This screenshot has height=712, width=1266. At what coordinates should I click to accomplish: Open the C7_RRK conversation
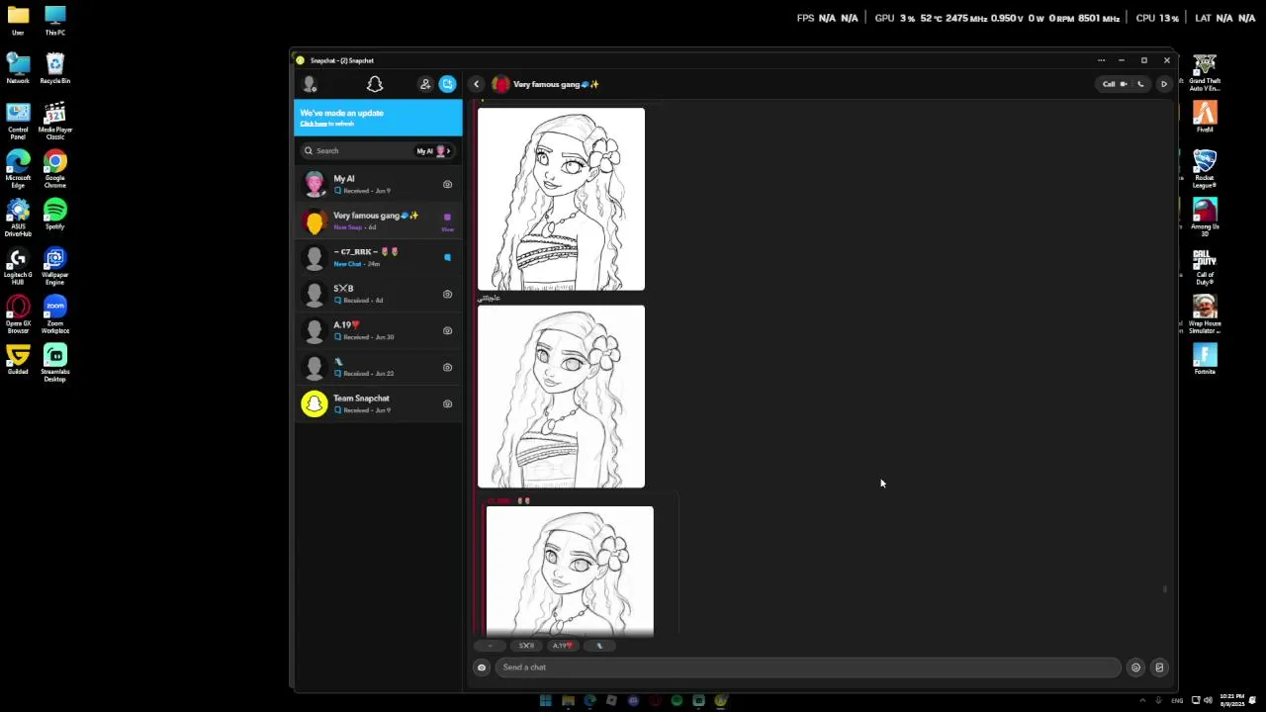378,257
